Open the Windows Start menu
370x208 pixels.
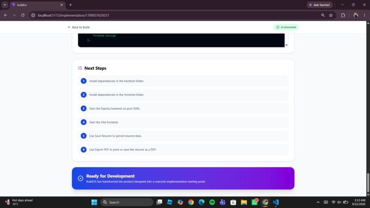point(94,202)
